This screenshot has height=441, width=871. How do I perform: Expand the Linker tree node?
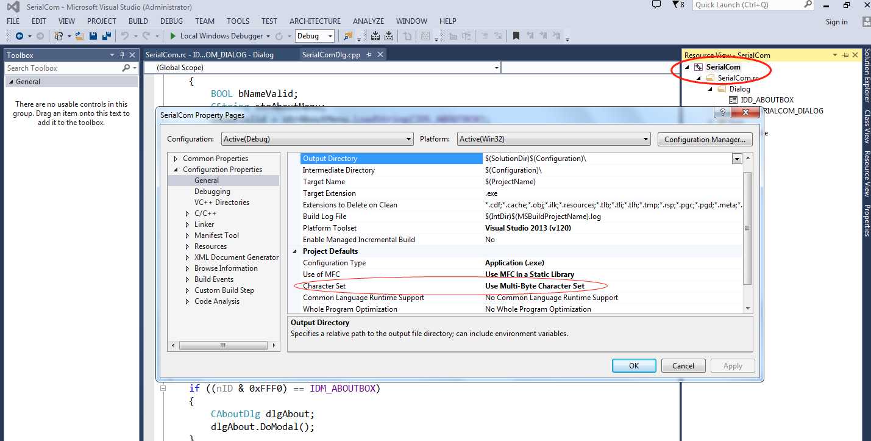point(188,224)
